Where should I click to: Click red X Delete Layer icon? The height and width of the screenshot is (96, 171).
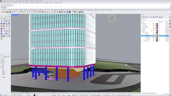click(146, 17)
